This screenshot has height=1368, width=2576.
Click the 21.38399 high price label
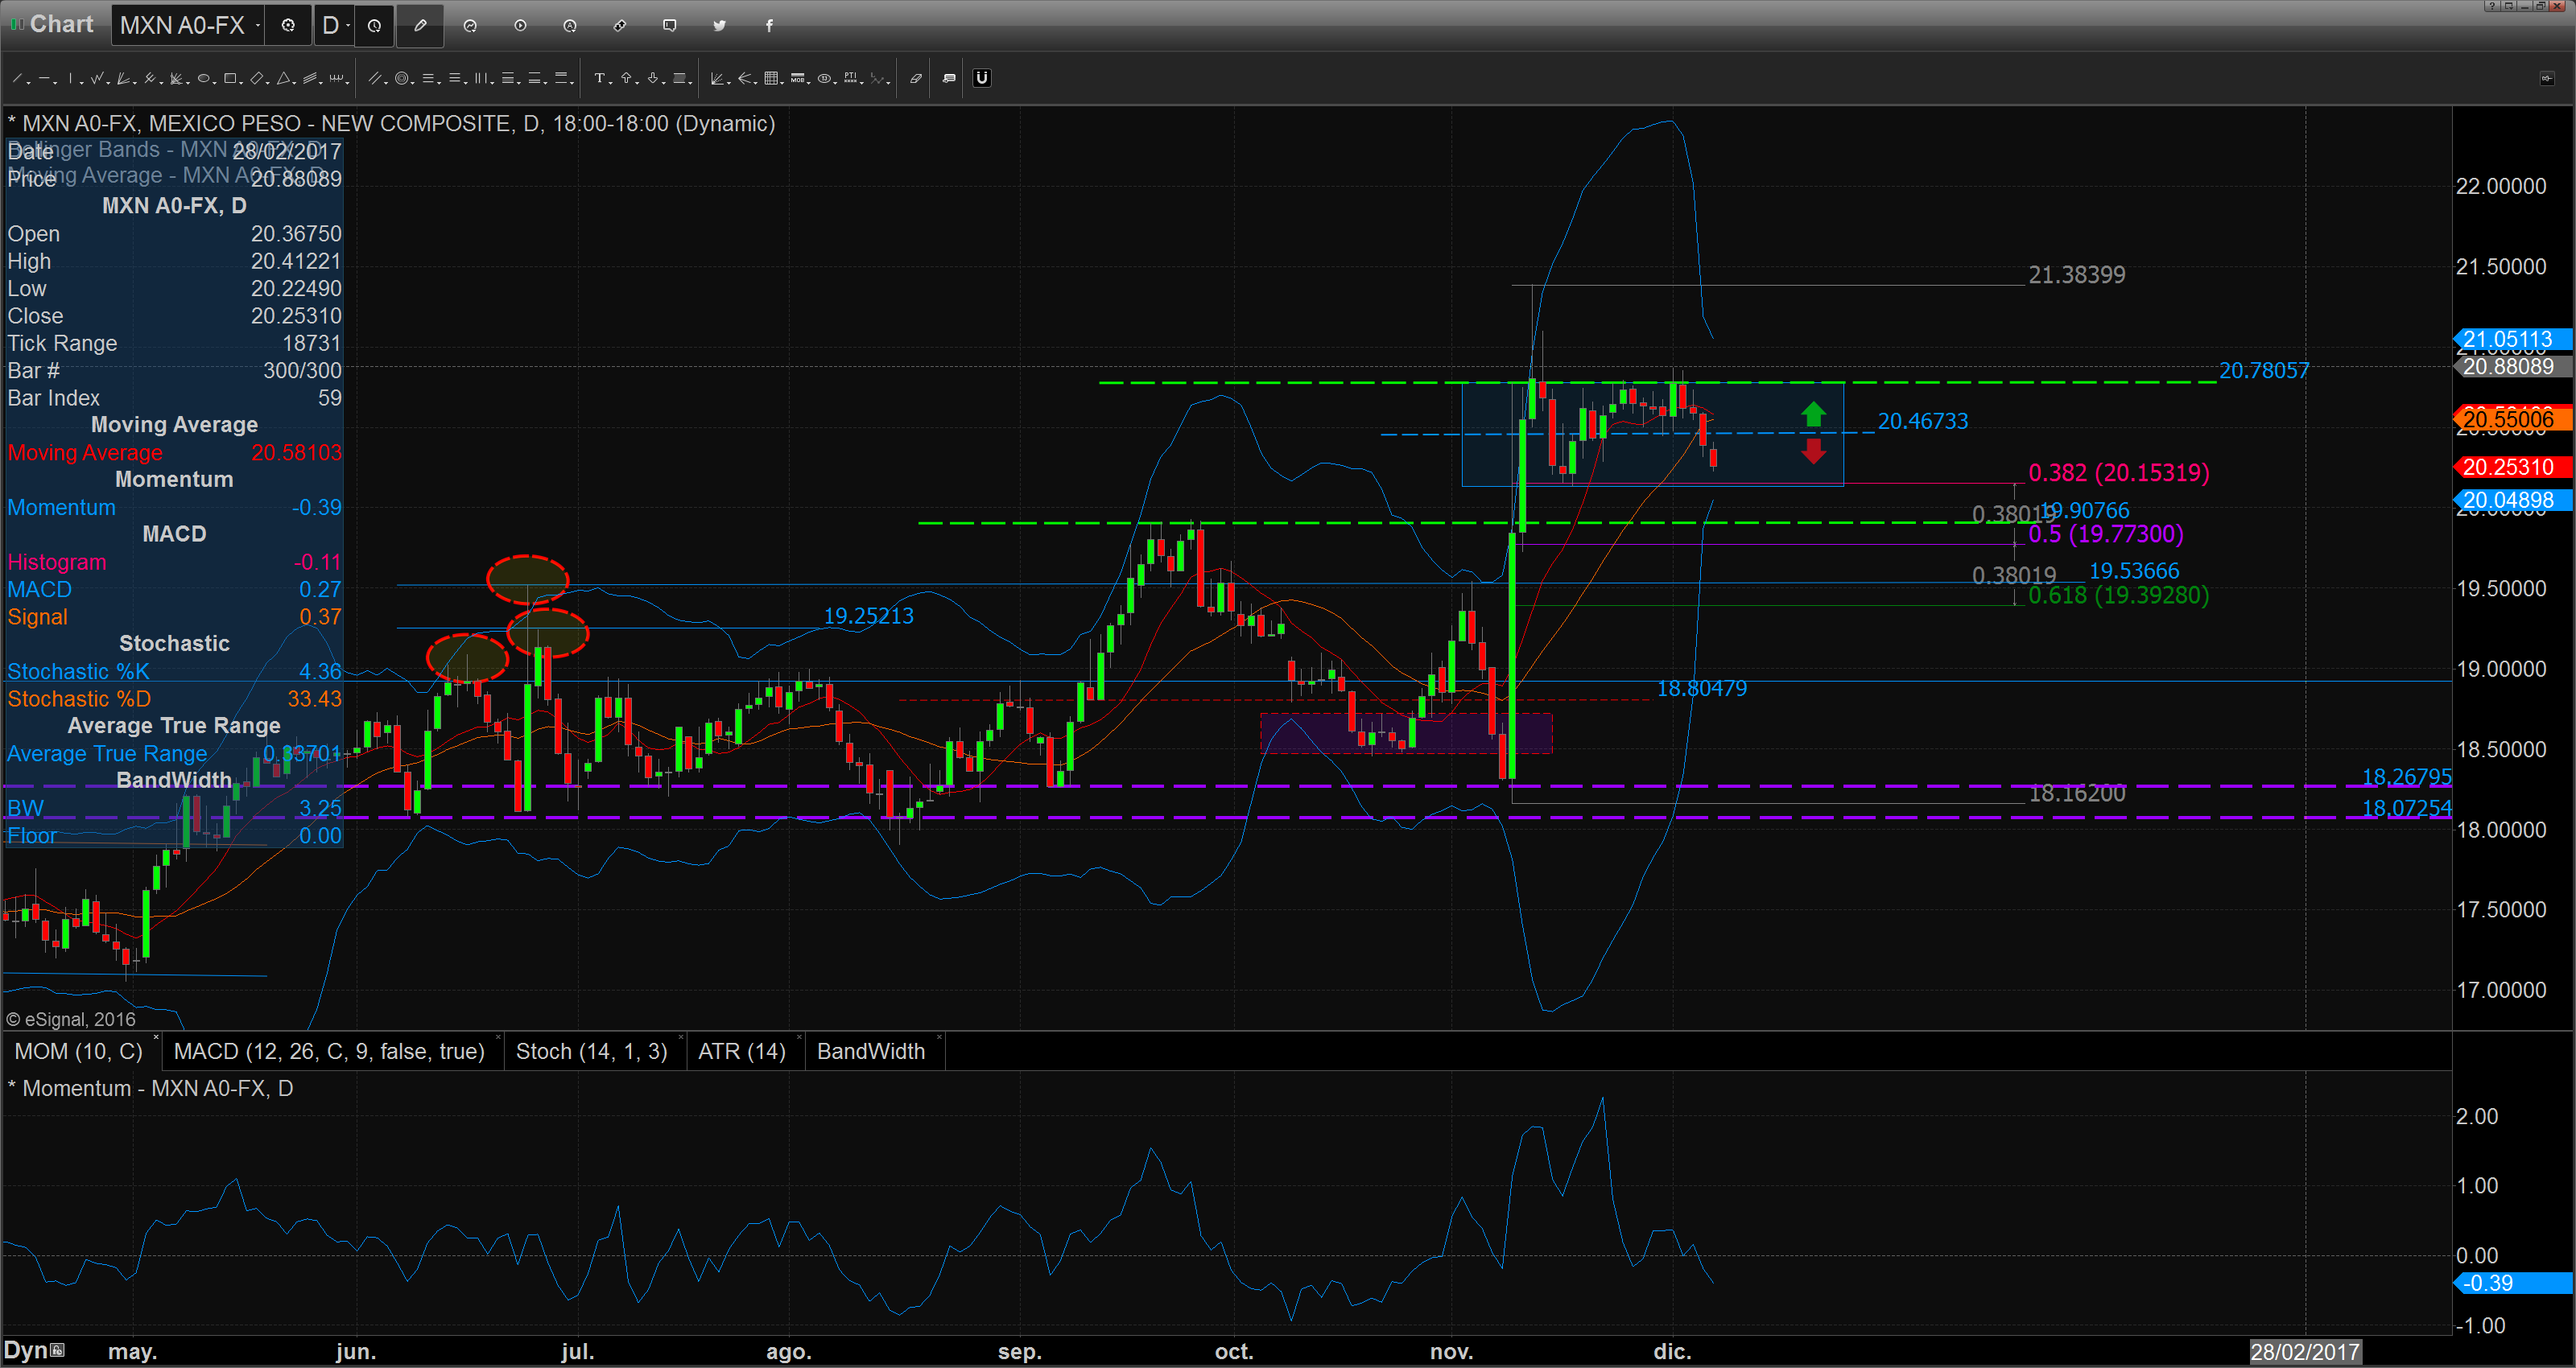click(2077, 275)
